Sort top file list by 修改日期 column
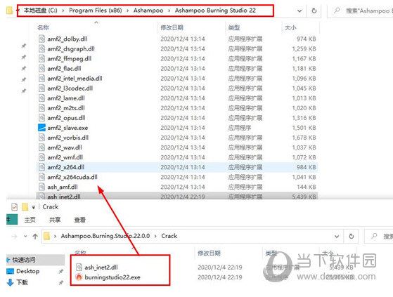This screenshot has width=393, height=297. tap(172, 27)
